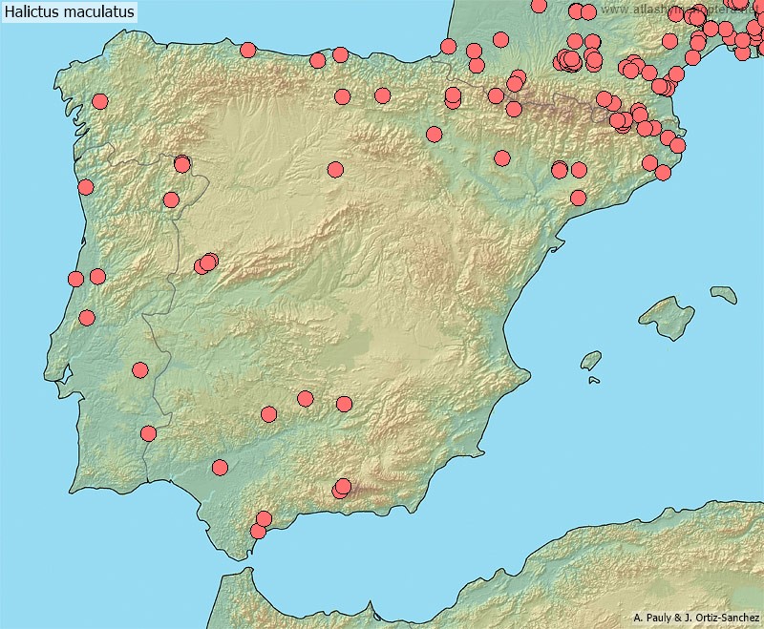Click the southernmost marker near Gibraltar strait
Viewport: 764px width, 629px height.
coord(258,531)
